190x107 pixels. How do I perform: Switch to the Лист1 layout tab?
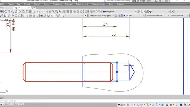pos(8,104)
